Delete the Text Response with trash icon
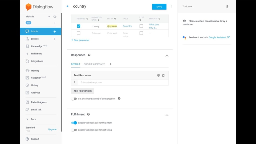This screenshot has height=144, width=256. point(163,75)
